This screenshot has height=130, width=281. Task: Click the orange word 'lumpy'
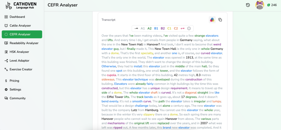click(217, 101)
